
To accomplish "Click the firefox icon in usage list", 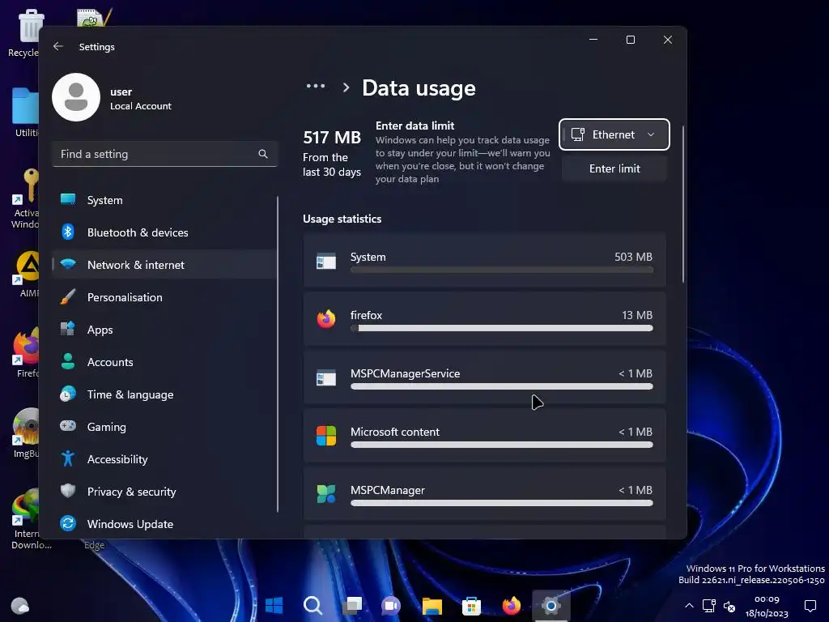I will pos(326,319).
